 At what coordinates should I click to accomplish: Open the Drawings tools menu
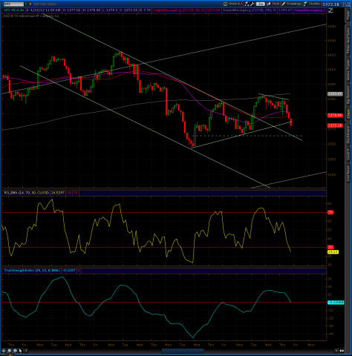292,4
